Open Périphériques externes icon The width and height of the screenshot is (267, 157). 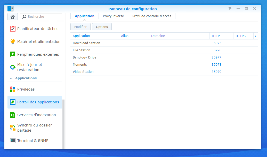13,54
